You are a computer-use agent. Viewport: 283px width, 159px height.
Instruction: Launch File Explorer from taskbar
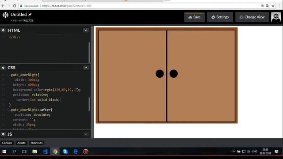tap(34, 151)
